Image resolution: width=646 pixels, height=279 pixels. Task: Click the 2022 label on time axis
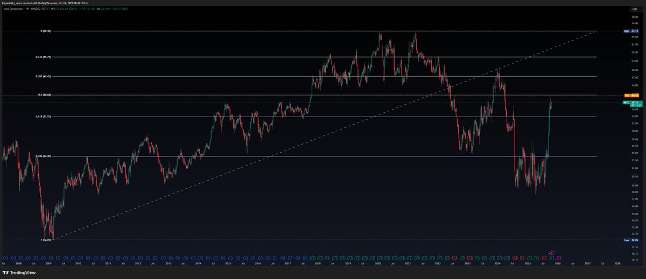(438, 264)
